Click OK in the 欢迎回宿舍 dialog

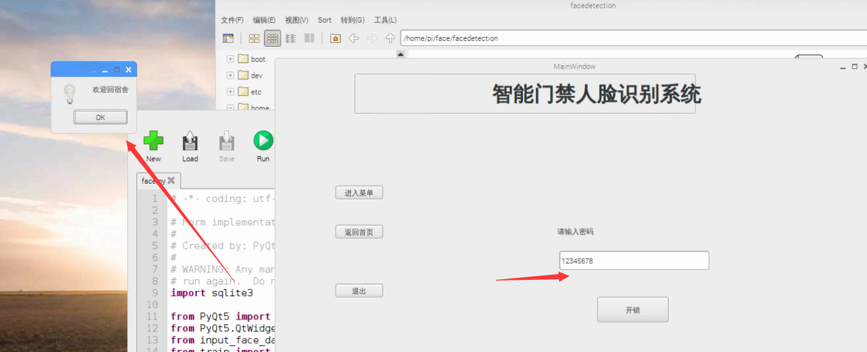[100, 118]
